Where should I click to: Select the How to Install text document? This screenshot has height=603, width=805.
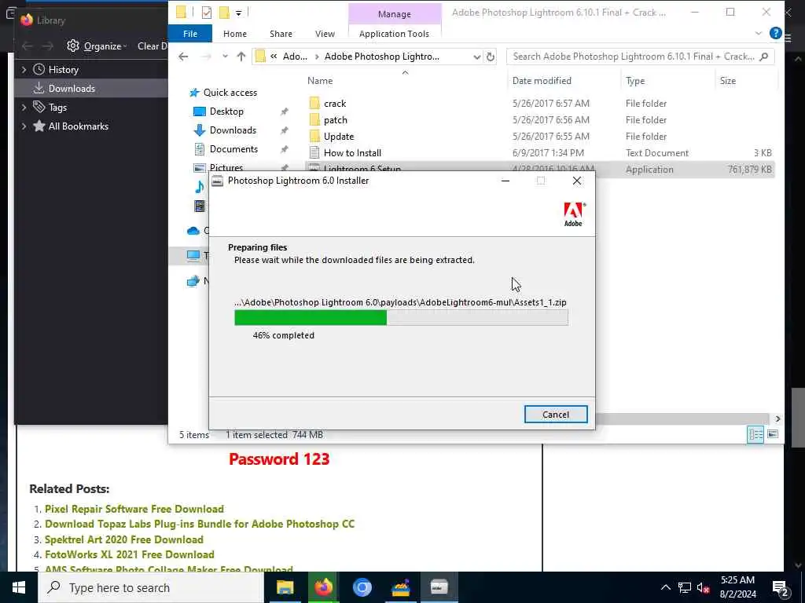coord(352,153)
